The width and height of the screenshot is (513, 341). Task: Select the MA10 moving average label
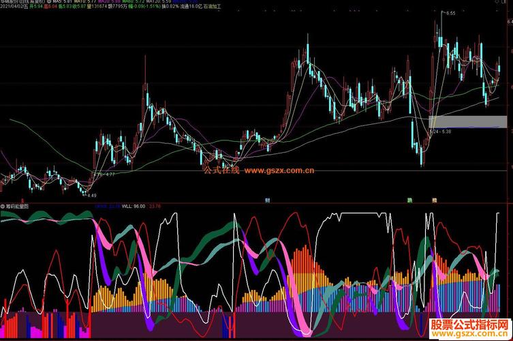(85, 1)
